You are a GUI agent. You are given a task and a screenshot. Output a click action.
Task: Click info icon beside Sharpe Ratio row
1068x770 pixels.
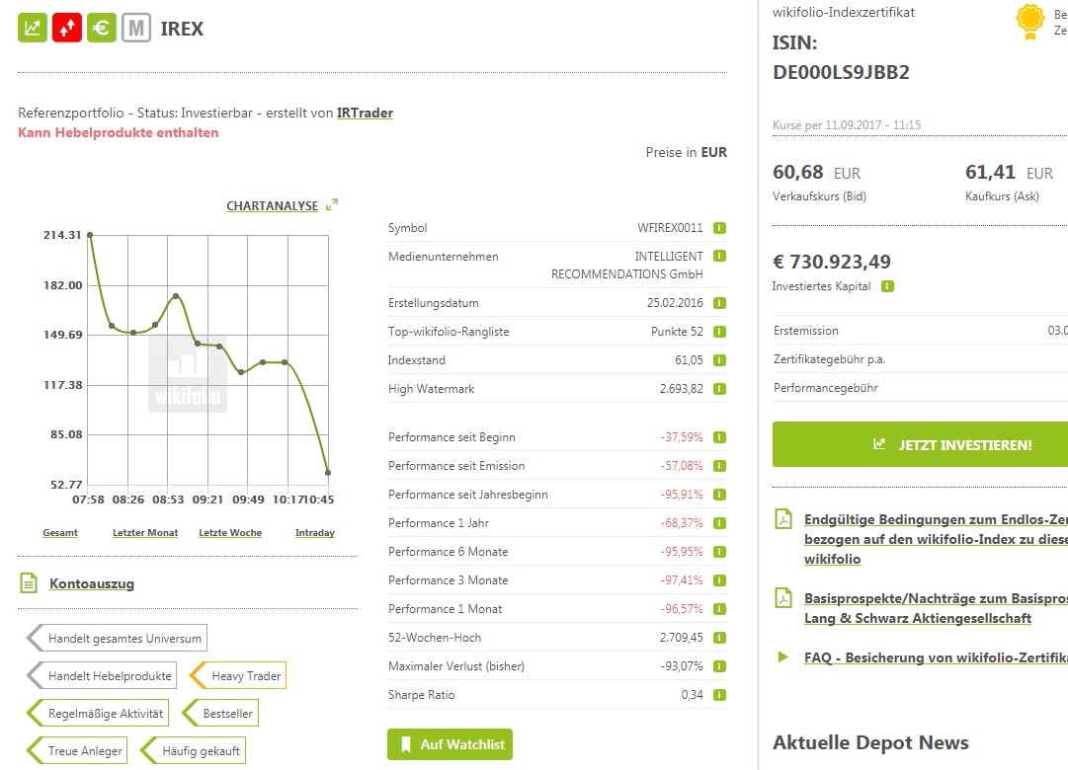[x=719, y=695]
